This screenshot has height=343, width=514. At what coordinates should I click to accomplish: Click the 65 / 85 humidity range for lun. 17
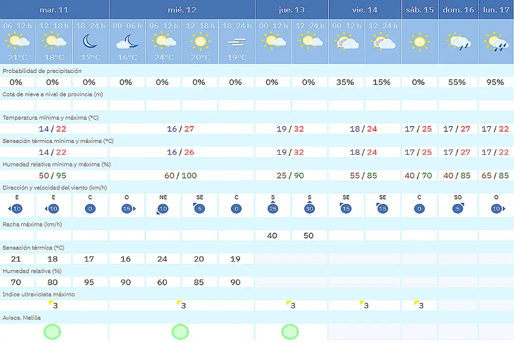click(495, 175)
